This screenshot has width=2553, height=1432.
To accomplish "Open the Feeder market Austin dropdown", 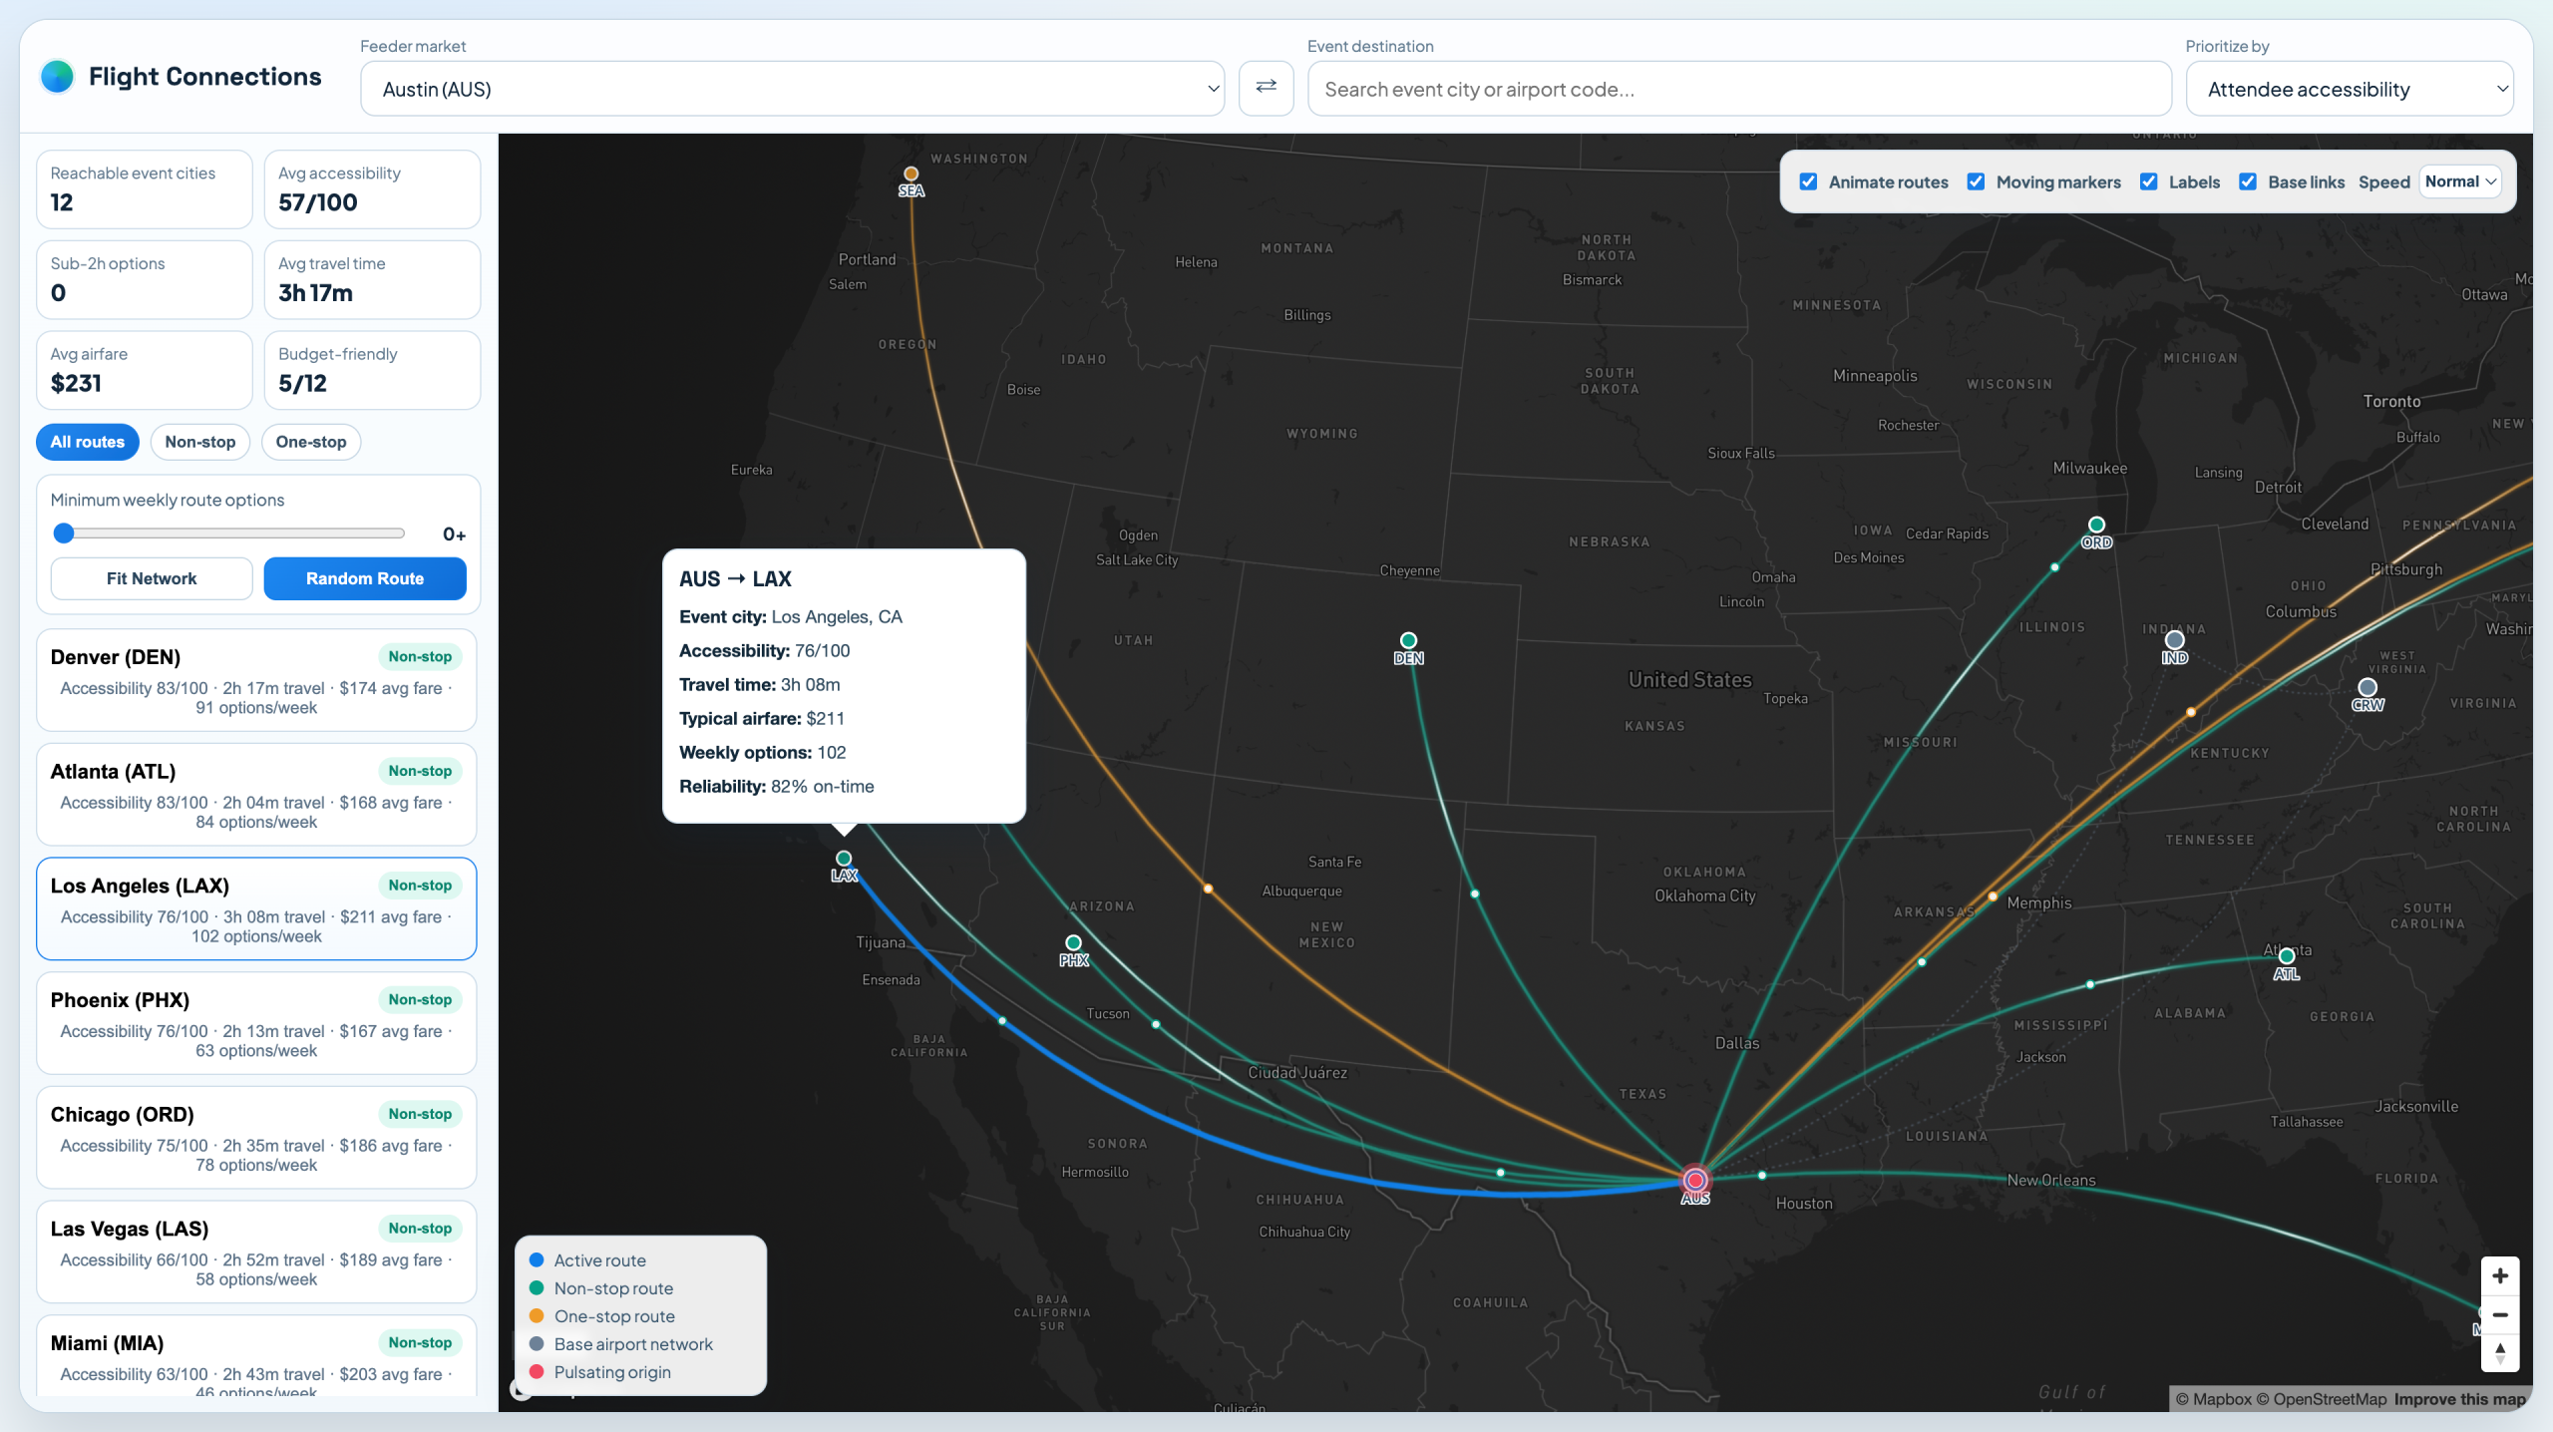I will pyautogui.click(x=792, y=89).
